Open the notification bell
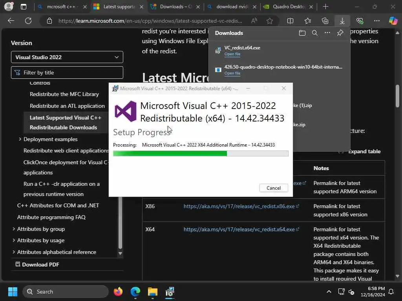402x301 pixels. 391,292
